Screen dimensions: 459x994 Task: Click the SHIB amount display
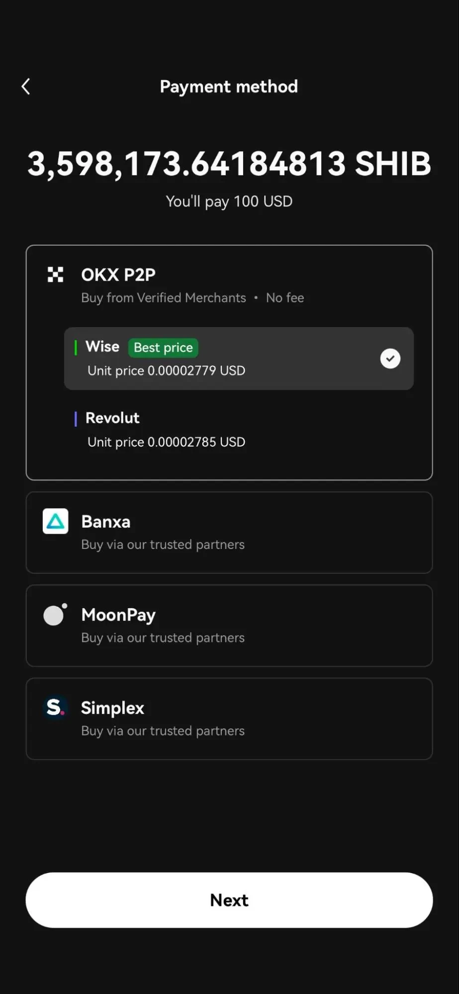tap(229, 164)
